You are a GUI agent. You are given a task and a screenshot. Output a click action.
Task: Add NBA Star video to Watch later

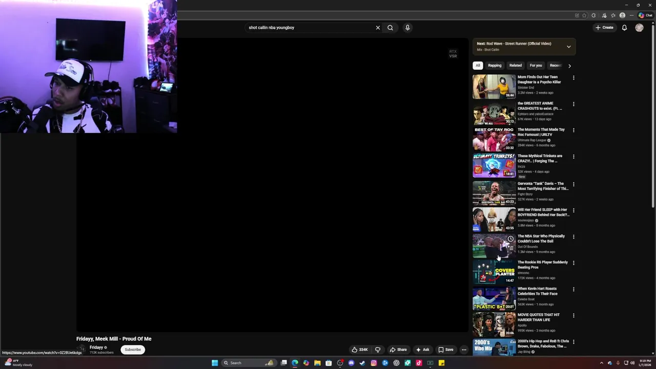click(510, 239)
